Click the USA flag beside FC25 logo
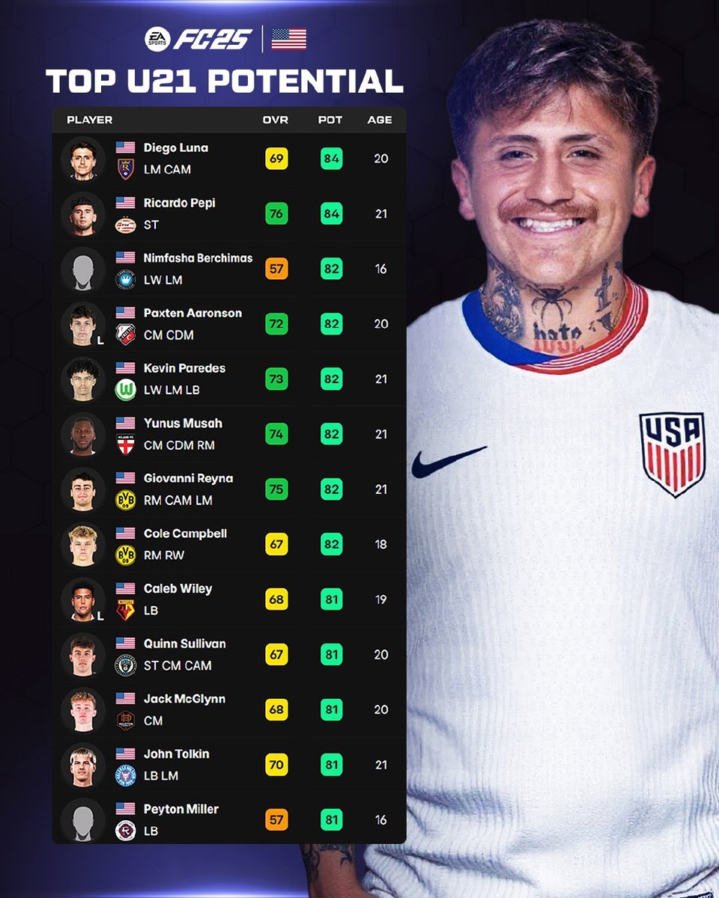This screenshot has width=719, height=898. (x=288, y=39)
